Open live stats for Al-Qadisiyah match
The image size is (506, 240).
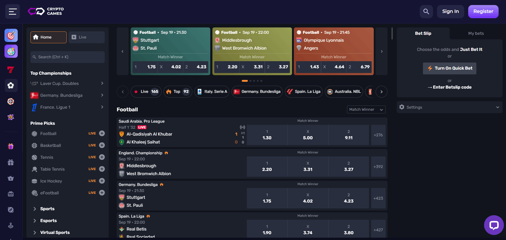242,127
